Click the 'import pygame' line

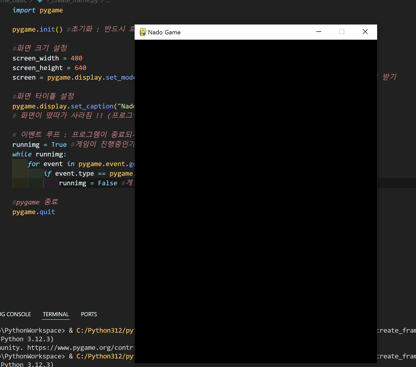pyautogui.click(x=38, y=10)
